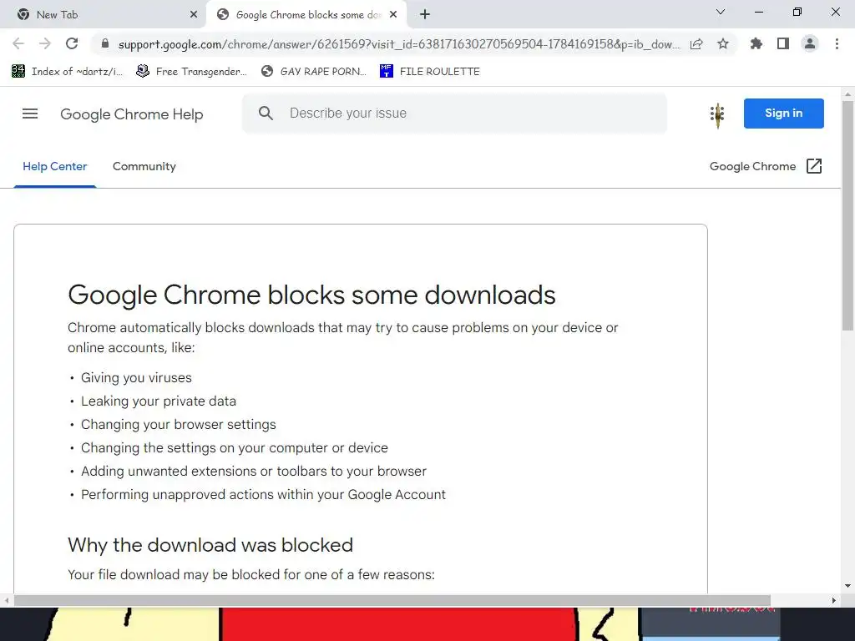Click the Google Chrome blocks some downloads heading
The image size is (855, 641).
(x=311, y=295)
